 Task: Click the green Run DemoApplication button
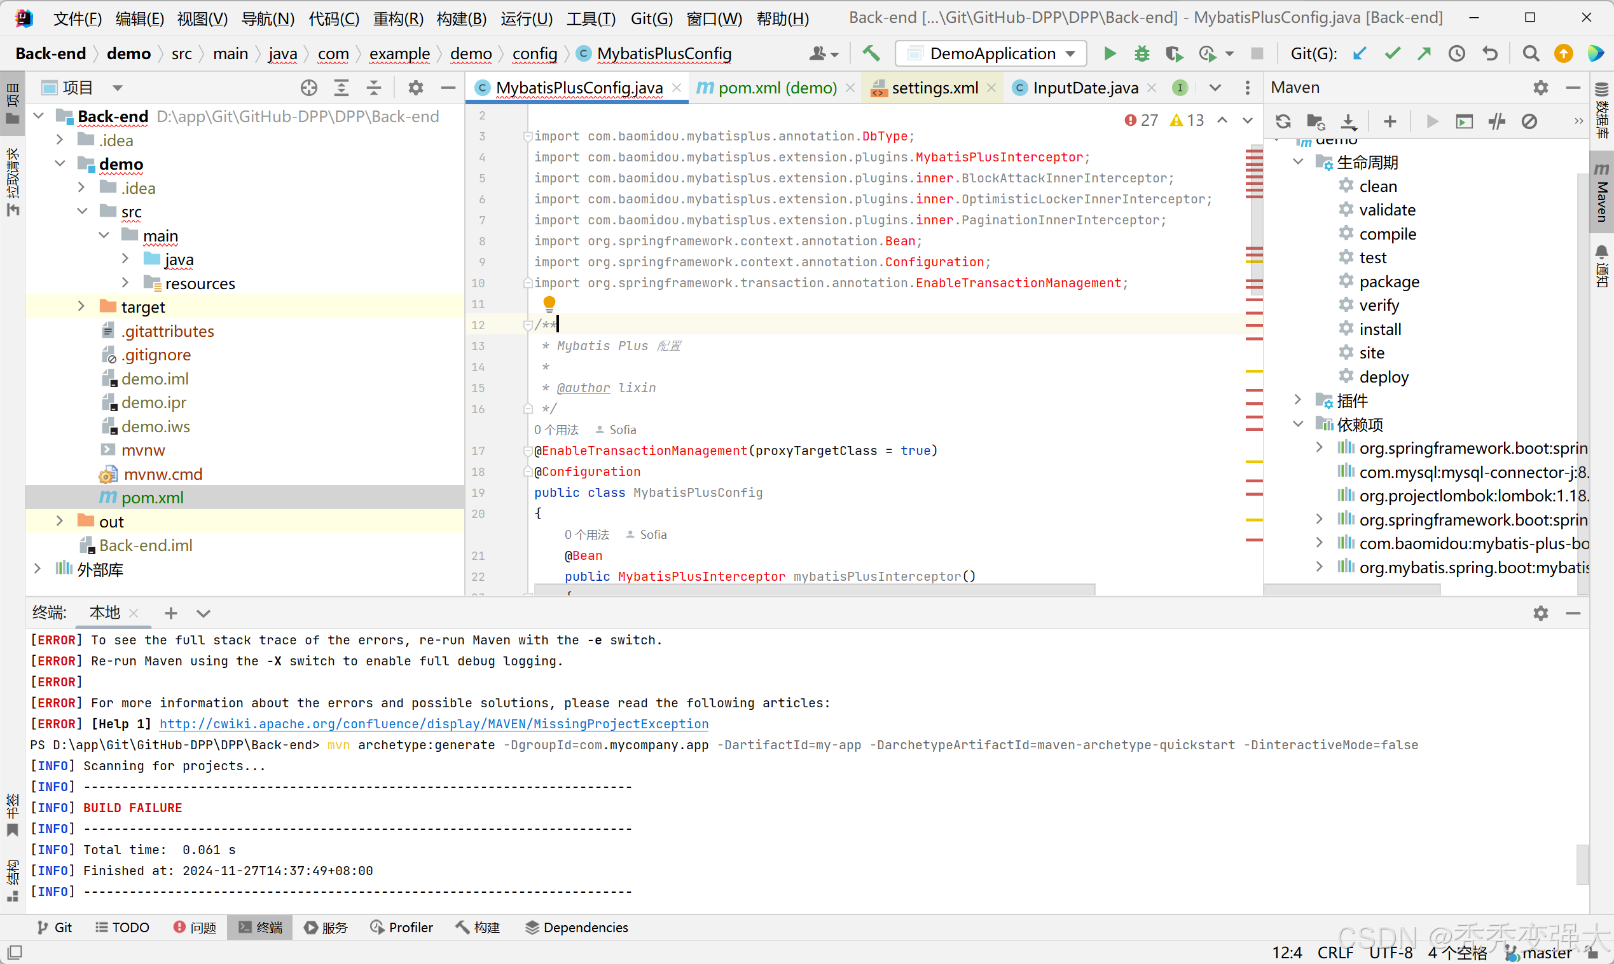[x=1110, y=53]
